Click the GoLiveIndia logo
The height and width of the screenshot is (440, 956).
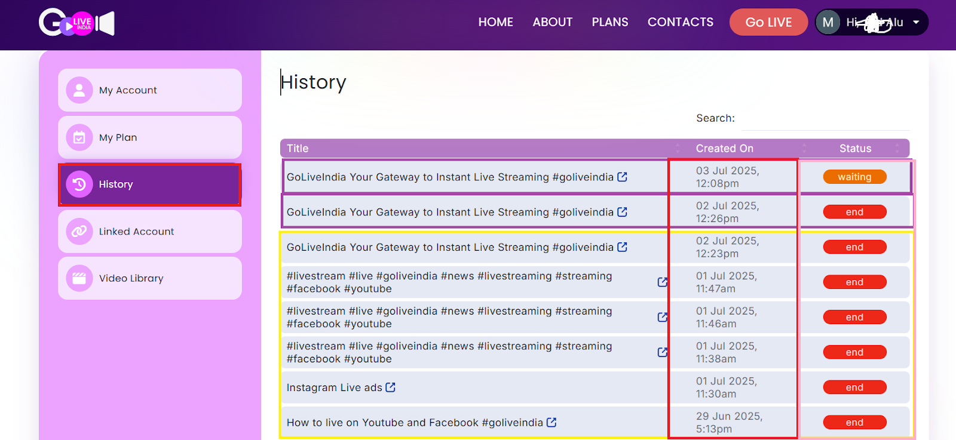(76, 23)
